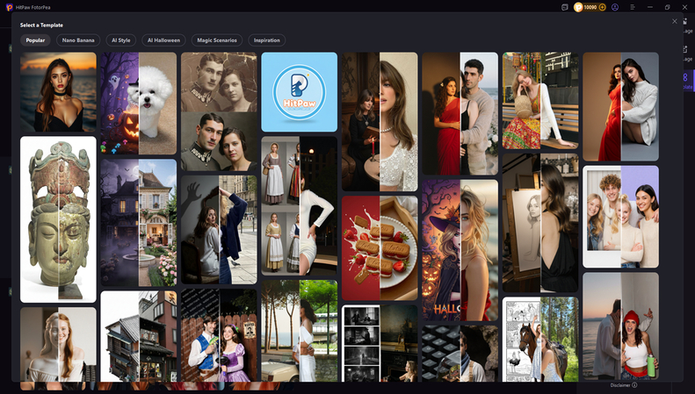This screenshot has height=394, width=695.
Task: Choose the Buddha head statue template
Action: [58, 219]
